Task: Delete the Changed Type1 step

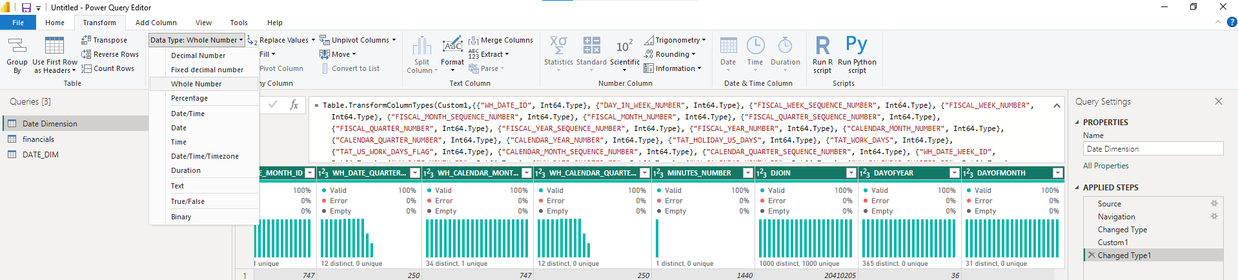Action: (1091, 255)
